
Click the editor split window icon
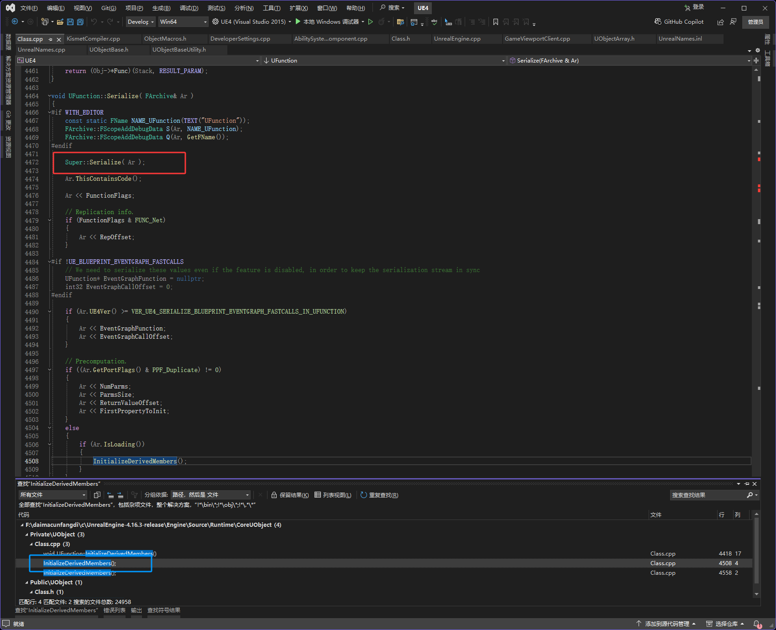click(x=756, y=60)
